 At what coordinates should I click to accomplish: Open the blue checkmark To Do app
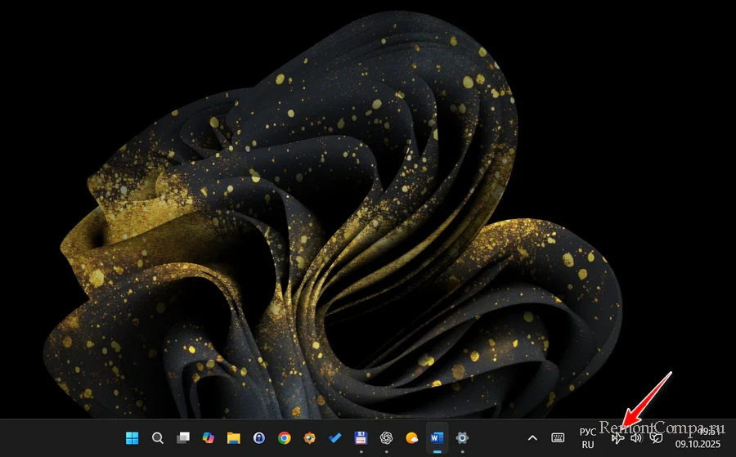[335, 437]
